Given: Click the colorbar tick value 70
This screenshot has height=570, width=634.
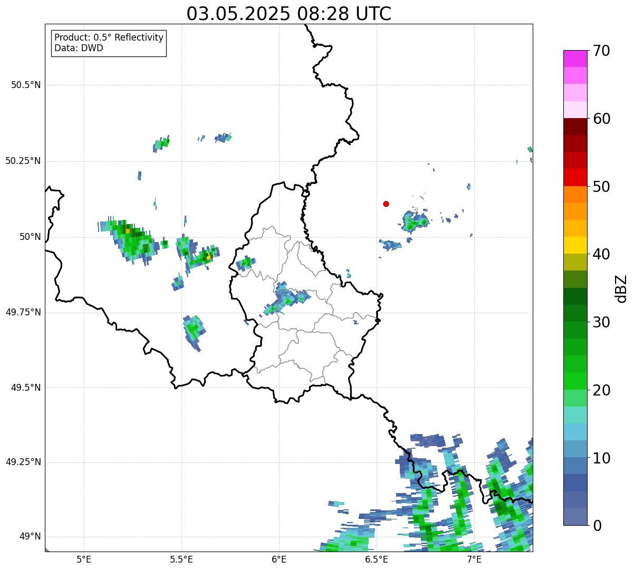Looking at the screenshot, I should coord(601,51).
